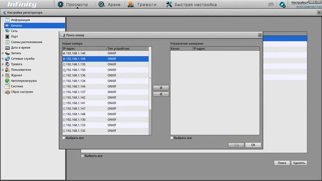322x181 pixels.
Task: Check Выбрать все under Управление камерами
Action: click(x=172, y=138)
